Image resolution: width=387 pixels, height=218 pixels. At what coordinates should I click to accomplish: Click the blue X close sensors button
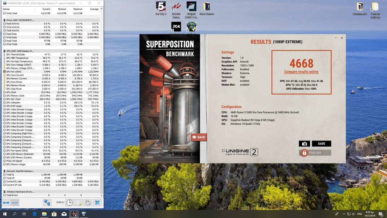click(97, 203)
